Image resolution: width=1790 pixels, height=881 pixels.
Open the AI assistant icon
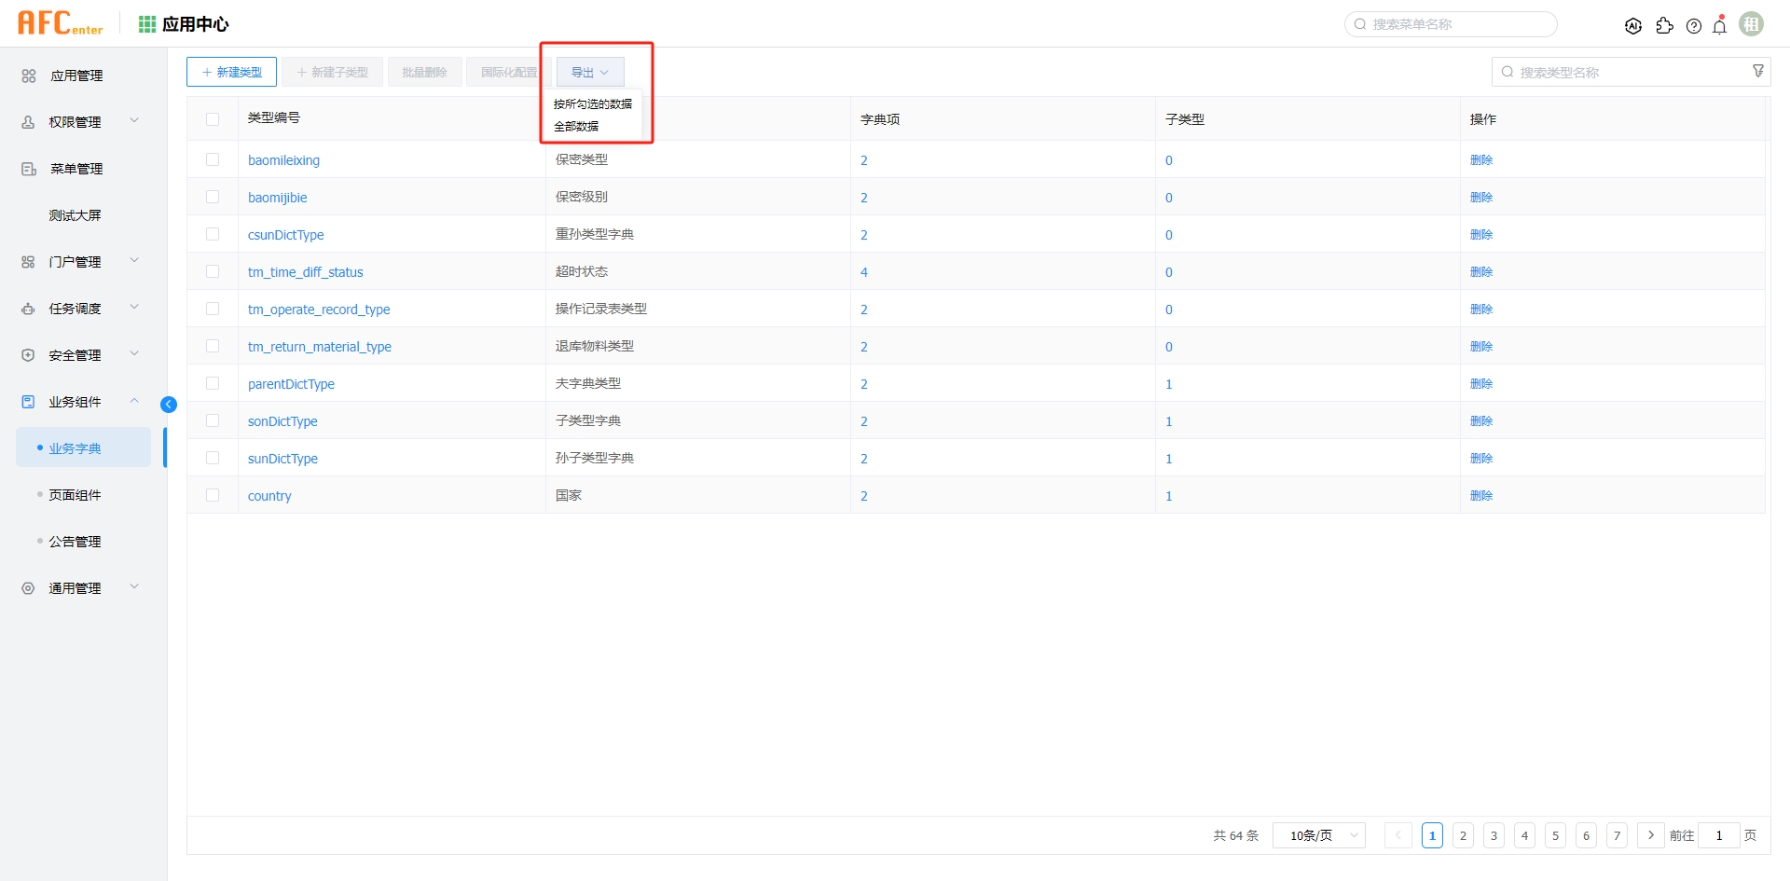tap(1632, 26)
